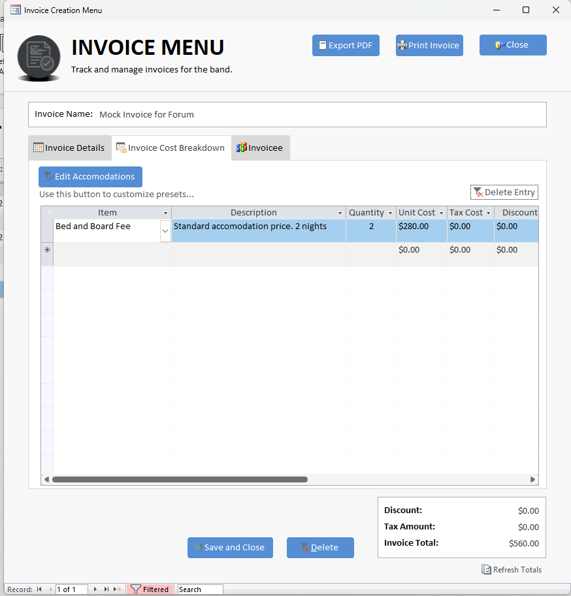Click the current record number box '1 of 1'

tap(71, 589)
